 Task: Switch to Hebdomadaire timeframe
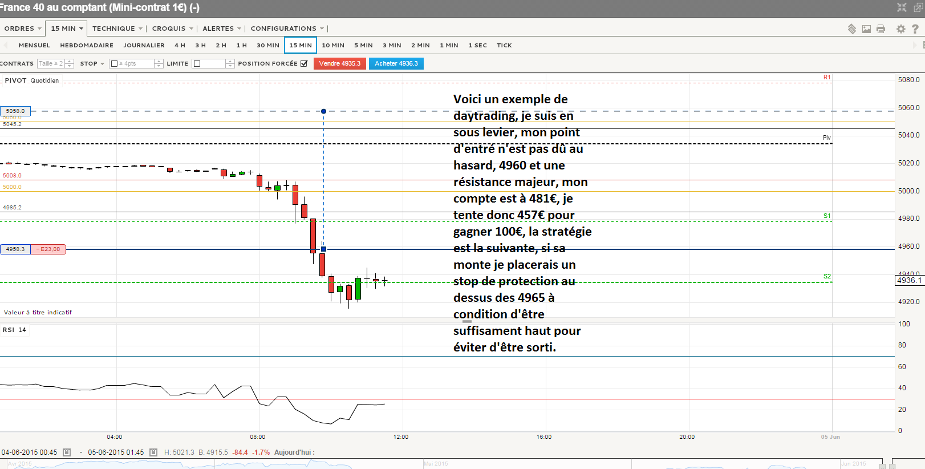(87, 45)
